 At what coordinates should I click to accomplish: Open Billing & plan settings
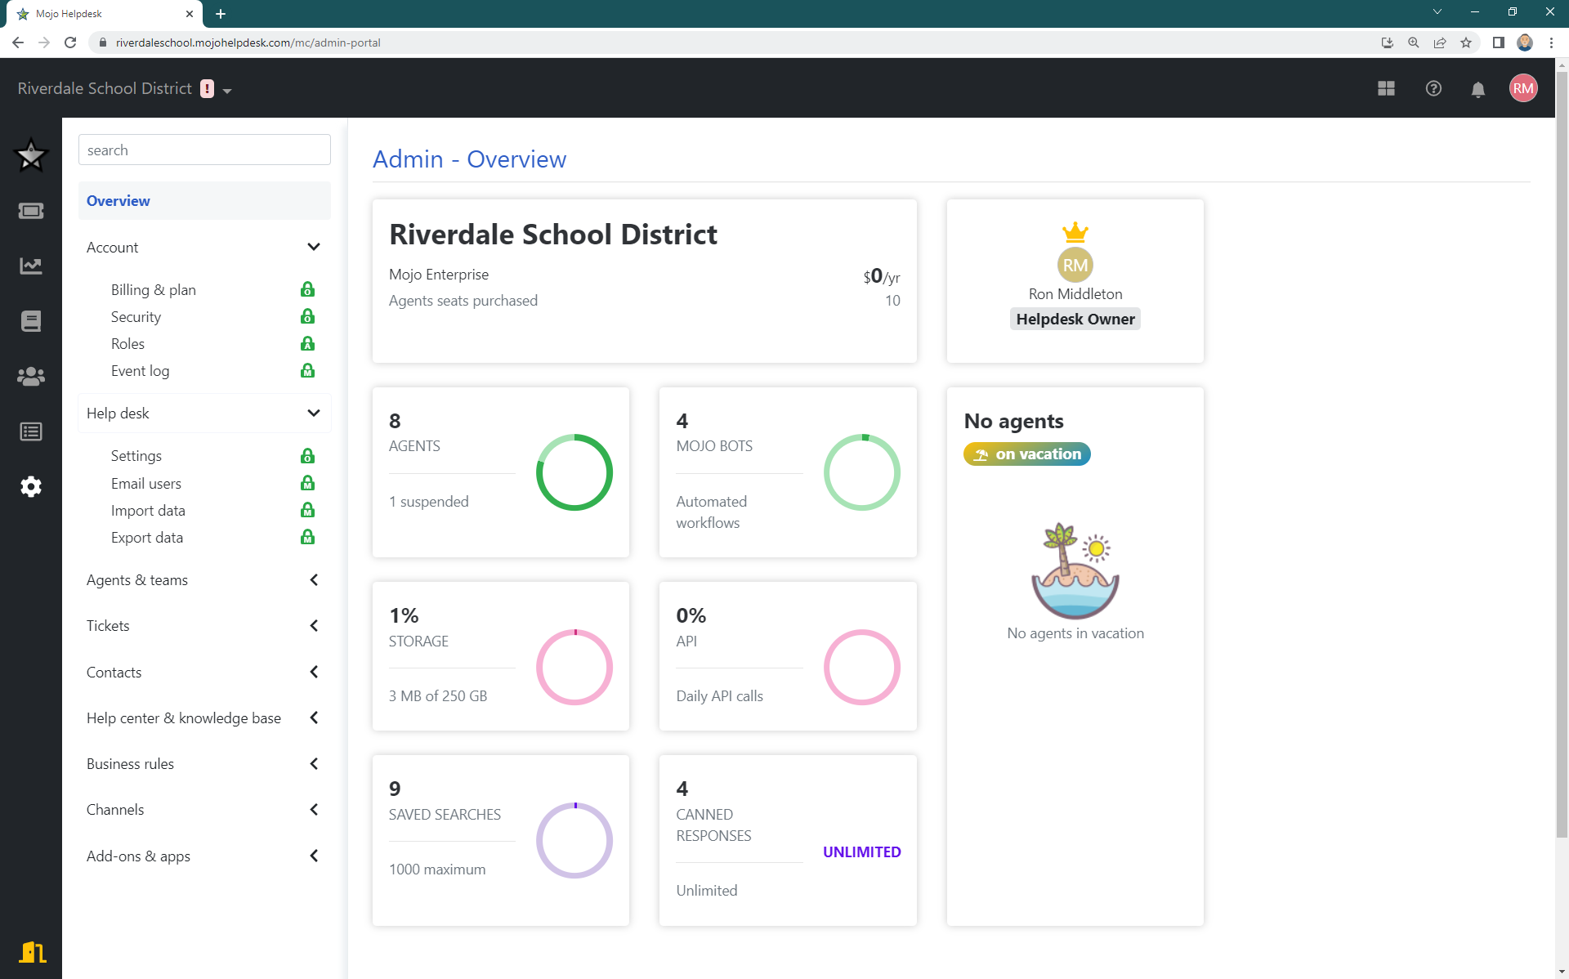pos(153,289)
